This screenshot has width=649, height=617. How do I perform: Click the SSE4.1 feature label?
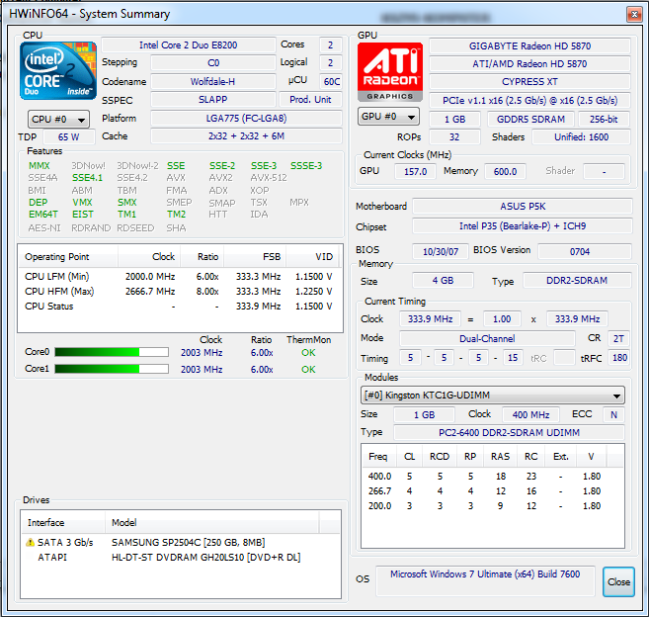[x=87, y=178]
